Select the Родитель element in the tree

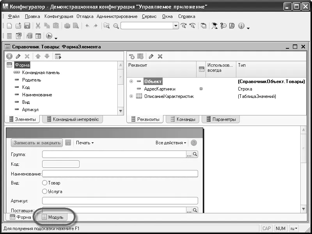[32, 80]
